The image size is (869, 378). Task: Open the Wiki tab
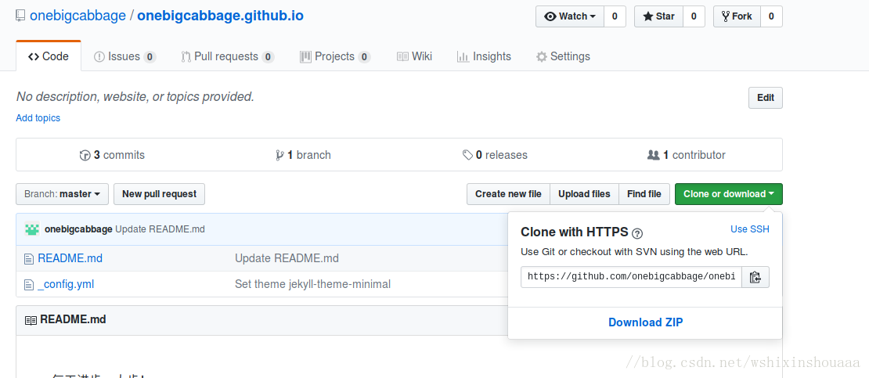[x=414, y=56]
